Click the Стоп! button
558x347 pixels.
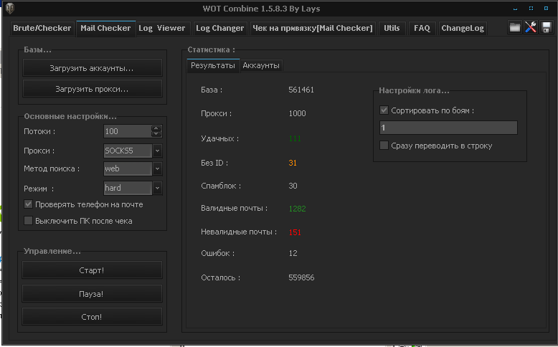(92, 317)
